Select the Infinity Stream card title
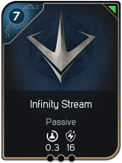The height and width of the screenshot is (163, 122). [61, 104]
